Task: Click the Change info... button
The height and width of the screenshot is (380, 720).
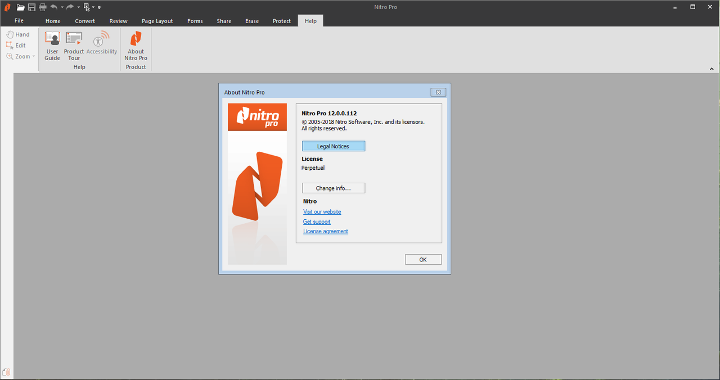Action: pos(334,188)
